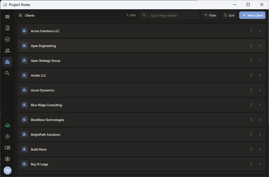Screen dimensions: 269x177
Task: Click the Clients header building icon
Action: click(21, 15)
